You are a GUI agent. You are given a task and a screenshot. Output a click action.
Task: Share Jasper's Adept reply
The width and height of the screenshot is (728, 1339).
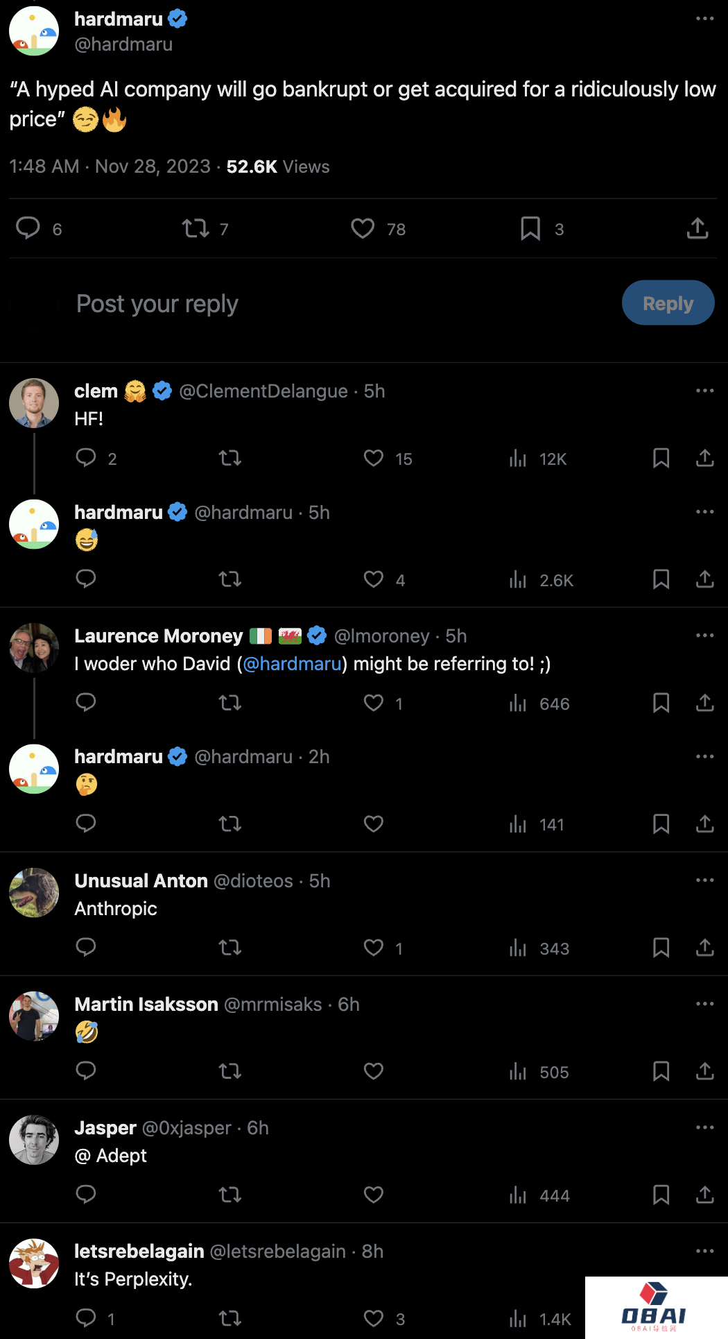pos(704,1195)
